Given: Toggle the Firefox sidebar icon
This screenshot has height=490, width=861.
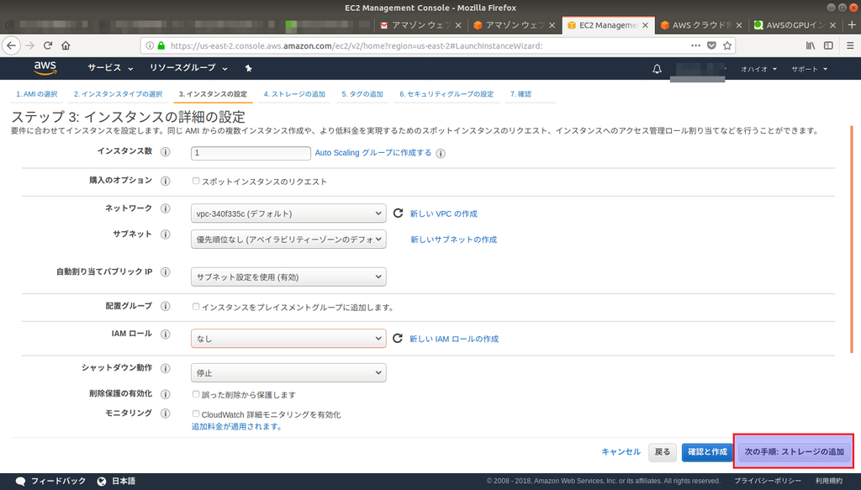Looking at the screenshot, I should pyautogui.click(x=828, y=45).
